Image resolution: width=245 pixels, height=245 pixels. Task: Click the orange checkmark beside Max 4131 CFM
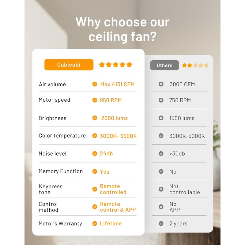(95, 84)
